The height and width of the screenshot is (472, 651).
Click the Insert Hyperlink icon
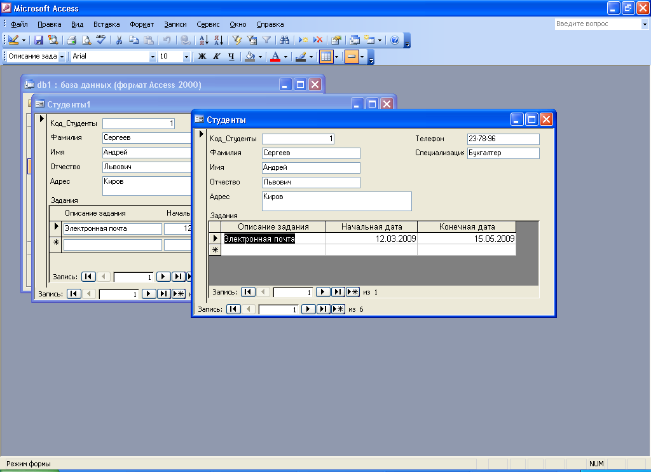tap(186, 40)
